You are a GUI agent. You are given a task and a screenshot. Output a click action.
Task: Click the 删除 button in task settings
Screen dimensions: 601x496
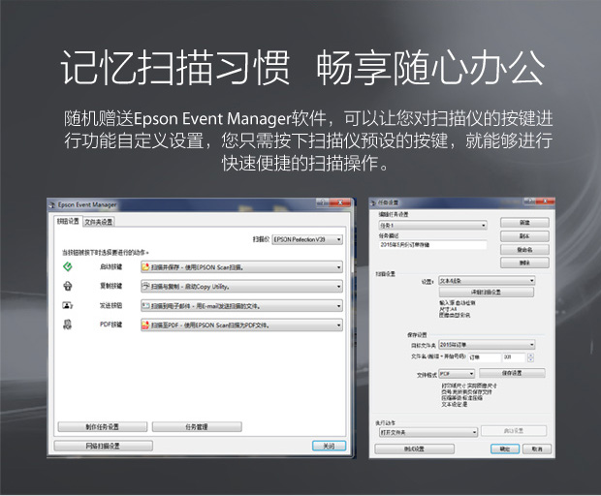(524, 263)
